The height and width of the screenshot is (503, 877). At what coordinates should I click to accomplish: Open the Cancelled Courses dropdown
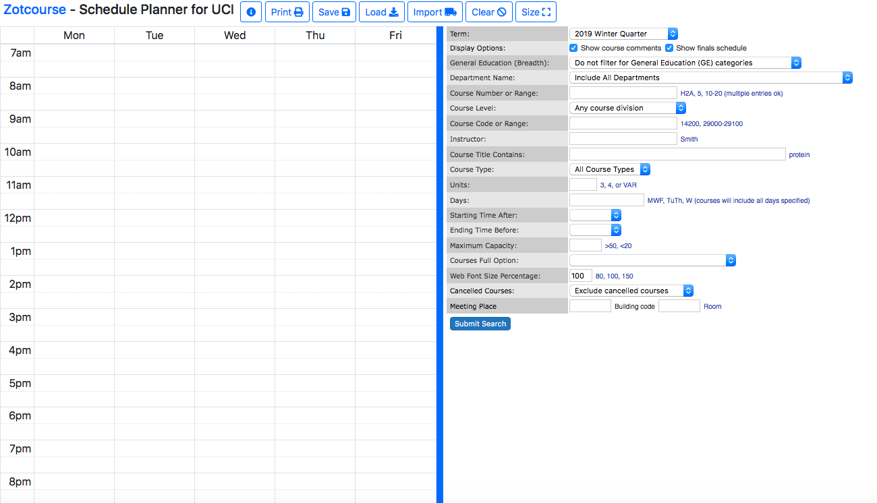click(631, 291)
